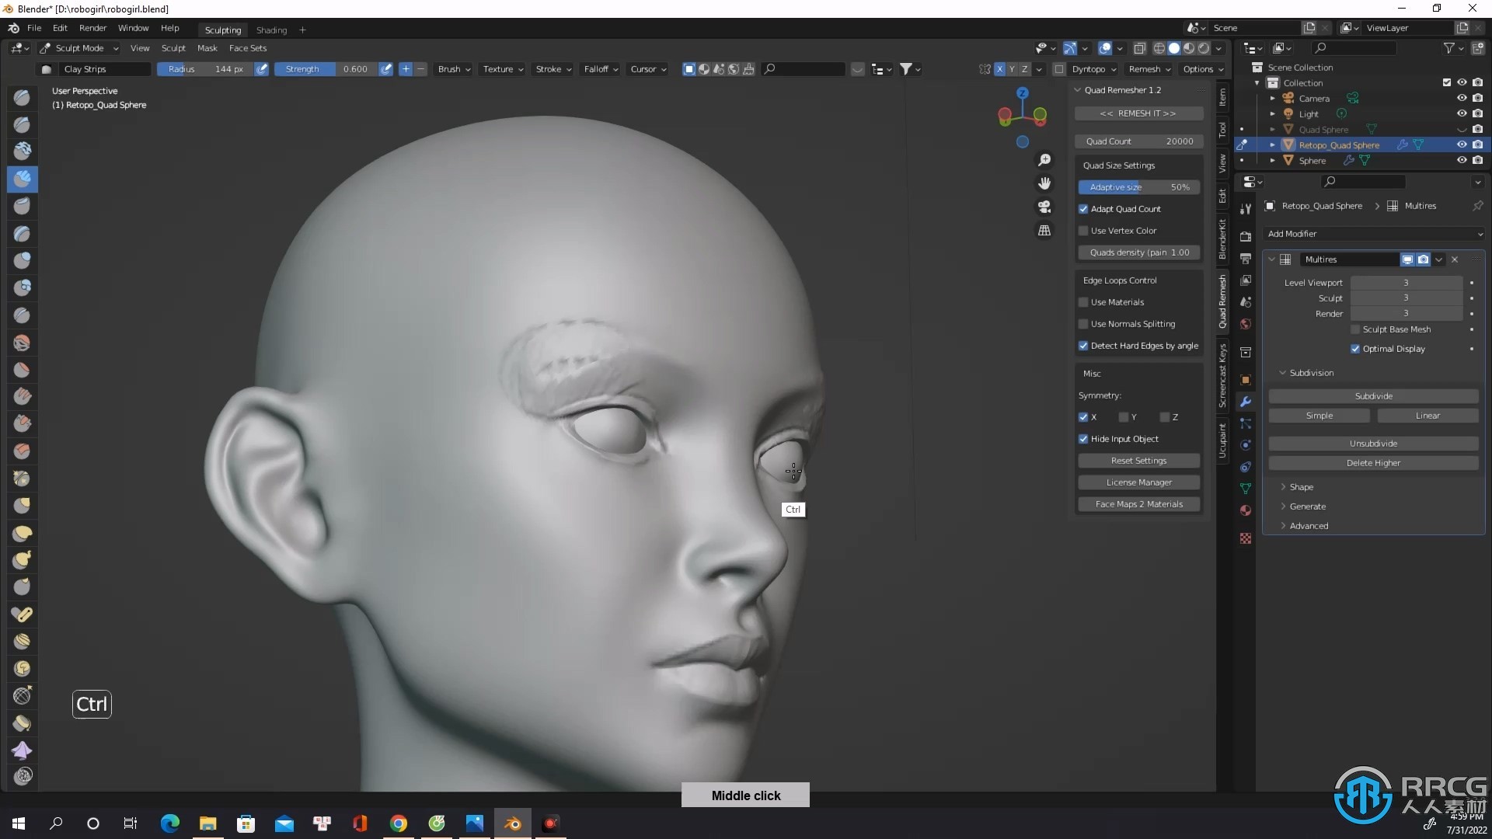Open Texture dropdown in header

[503, 69]
